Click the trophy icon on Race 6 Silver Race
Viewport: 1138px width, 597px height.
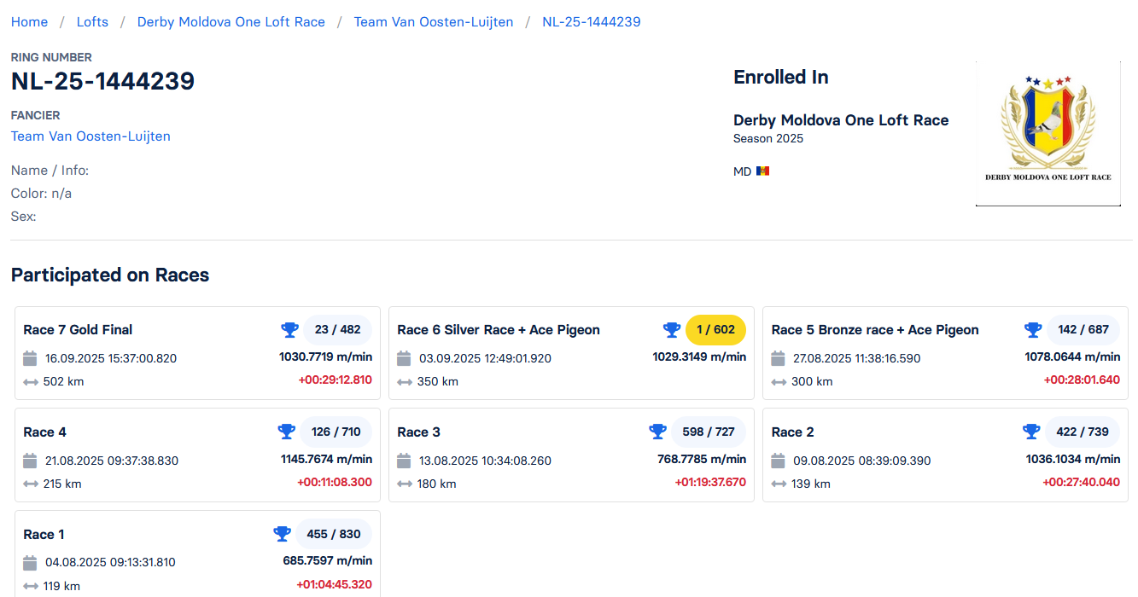(672, 329)
